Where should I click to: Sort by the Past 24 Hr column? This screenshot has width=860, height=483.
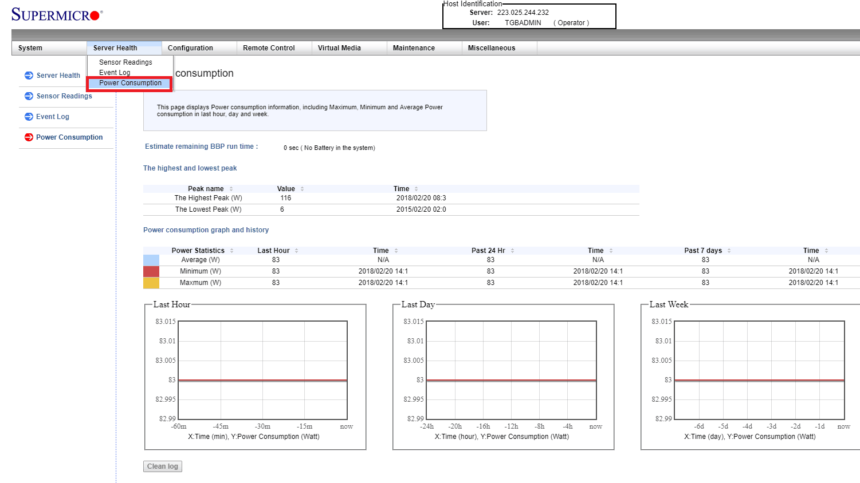point(488,251)
